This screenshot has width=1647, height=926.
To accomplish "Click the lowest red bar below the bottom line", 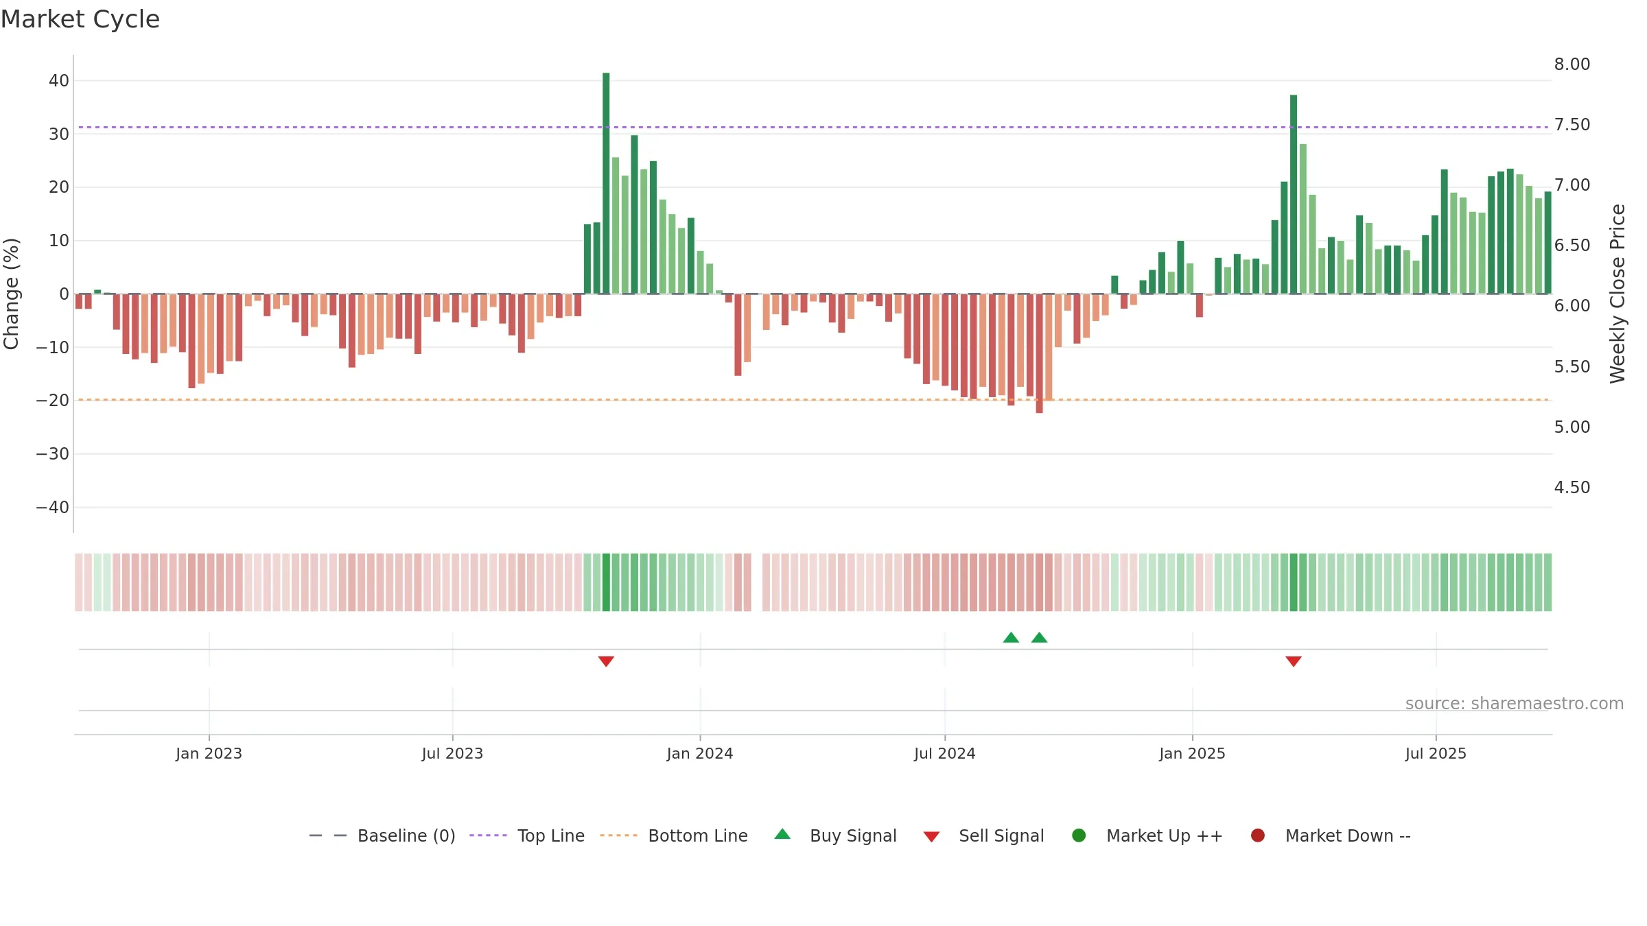I will point(1040,353).
